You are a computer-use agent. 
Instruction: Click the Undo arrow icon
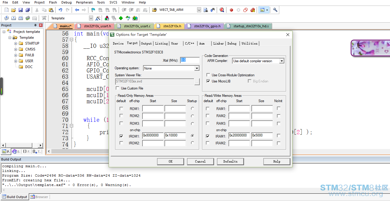(x=60, y=10)
